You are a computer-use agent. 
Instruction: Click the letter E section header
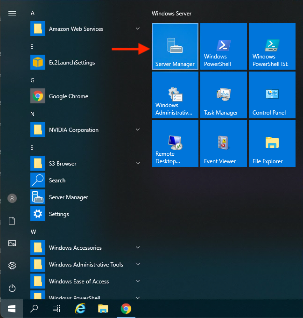point(32,47)
